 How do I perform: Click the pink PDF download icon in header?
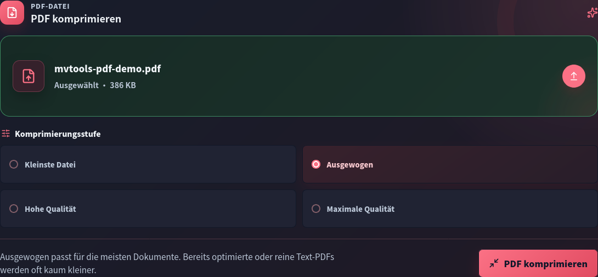[12, 13]
